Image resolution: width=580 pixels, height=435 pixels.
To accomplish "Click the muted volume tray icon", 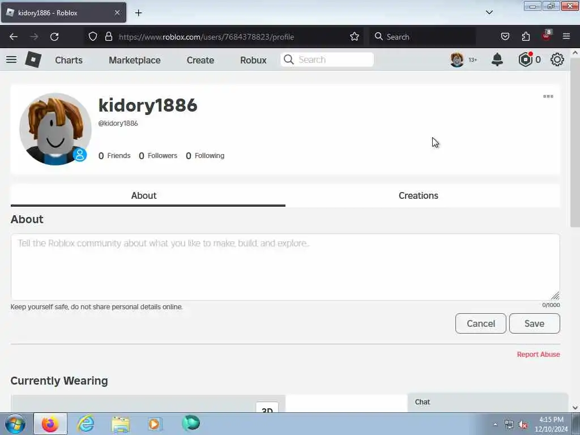I will click(523, 425).
